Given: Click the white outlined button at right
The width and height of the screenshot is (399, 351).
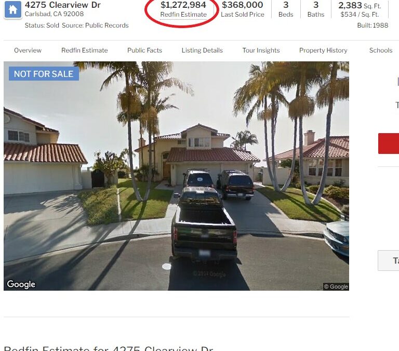Looking at the screenshot, I should [x=389, y=261].
